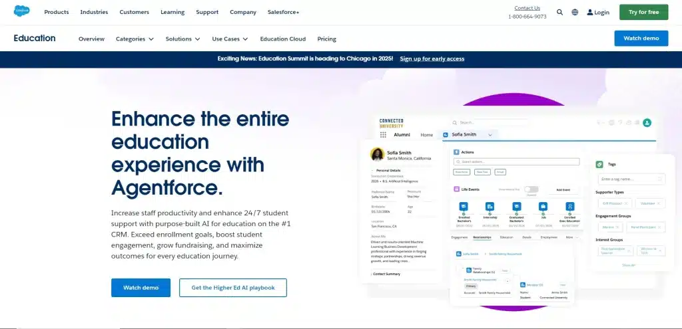682x329 pixels.
Task: Click the Add Event button in mockup
Action: tap(562, 190)
